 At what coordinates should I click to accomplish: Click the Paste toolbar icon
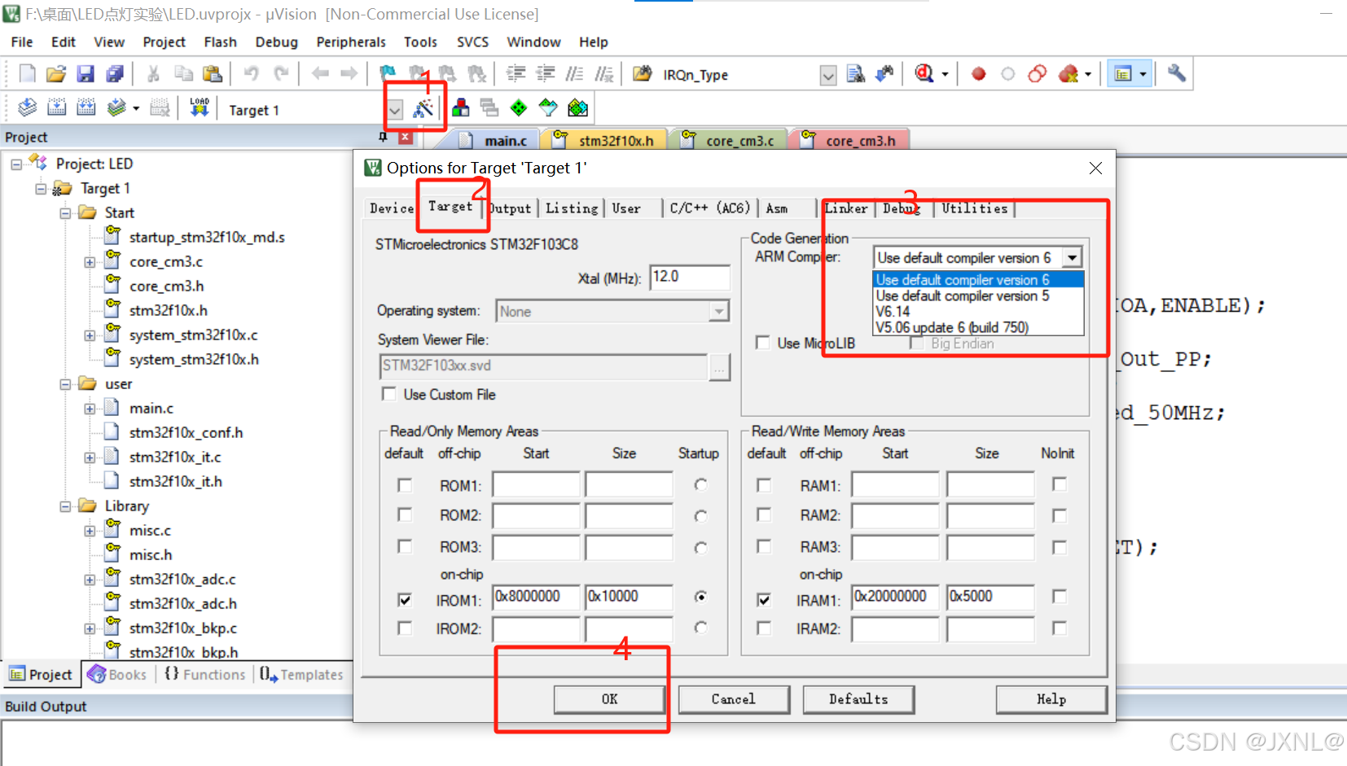coord(213,74)
